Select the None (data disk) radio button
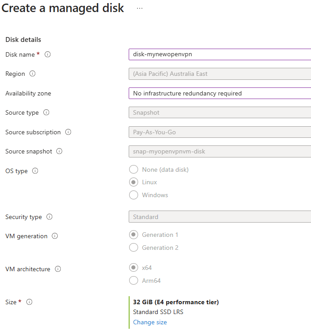311x335 pixels. pyautogui.click(x=133, y=170)
